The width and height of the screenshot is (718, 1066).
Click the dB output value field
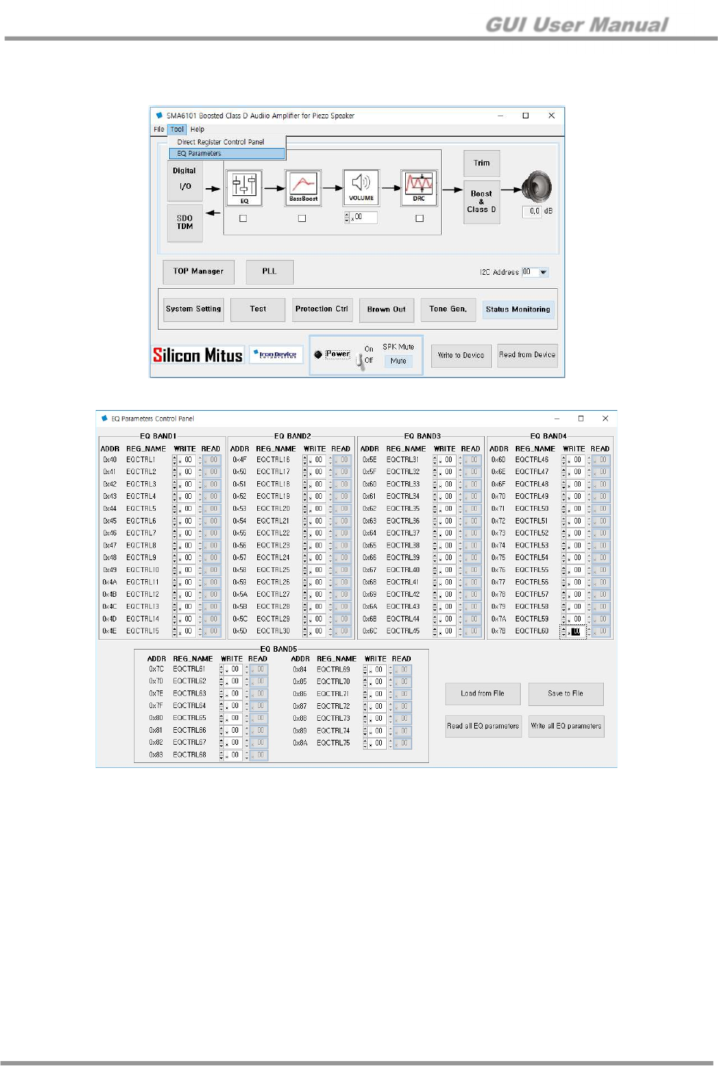point(532,211)
